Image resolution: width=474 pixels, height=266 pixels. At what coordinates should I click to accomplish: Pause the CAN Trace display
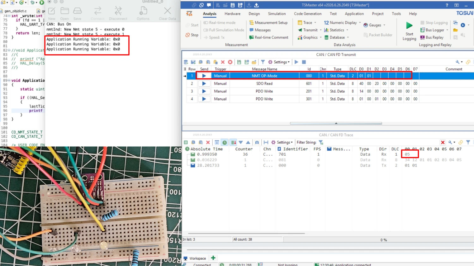point(186,142)
